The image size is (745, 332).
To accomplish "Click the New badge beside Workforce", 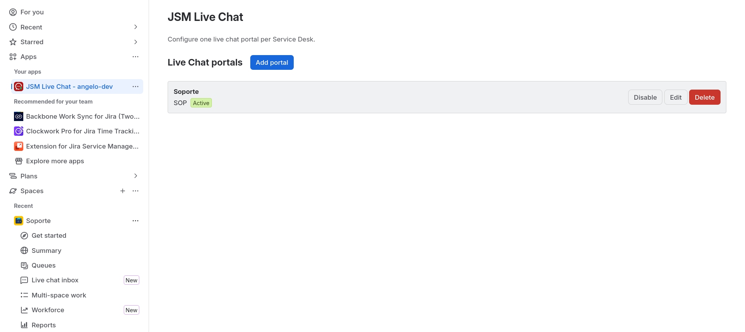I will coord(132,310).
